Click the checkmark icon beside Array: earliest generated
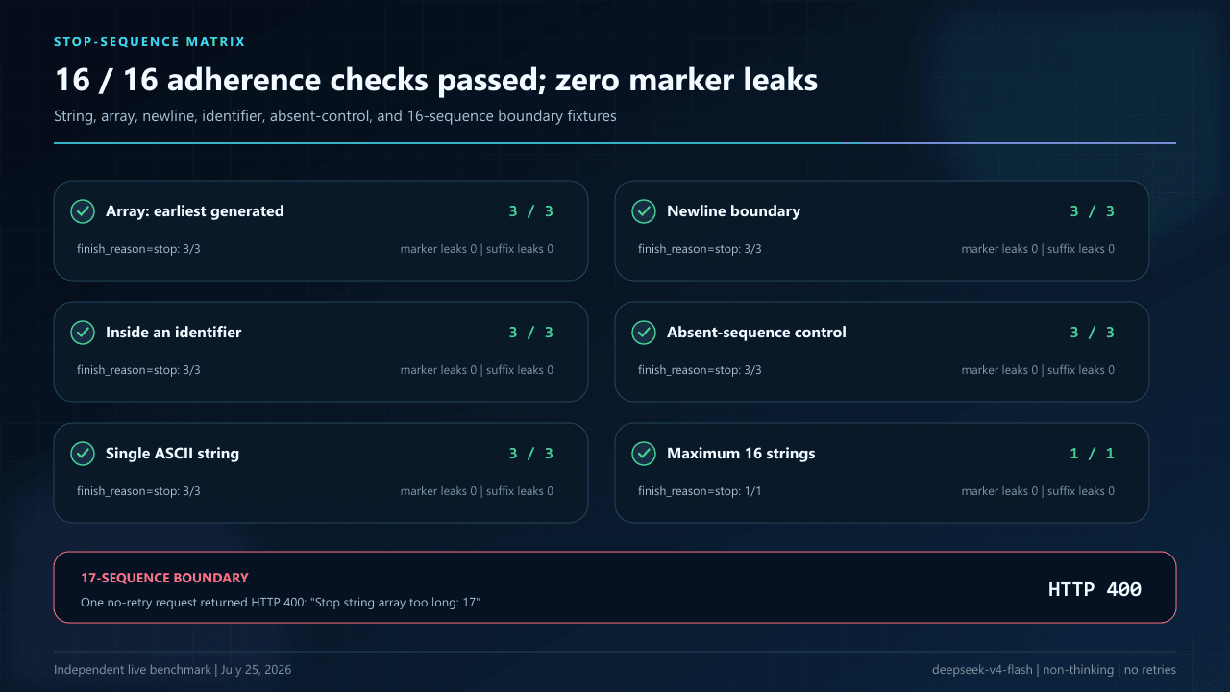Screen dimensions: 1230x692 click(x=83, y=211)
